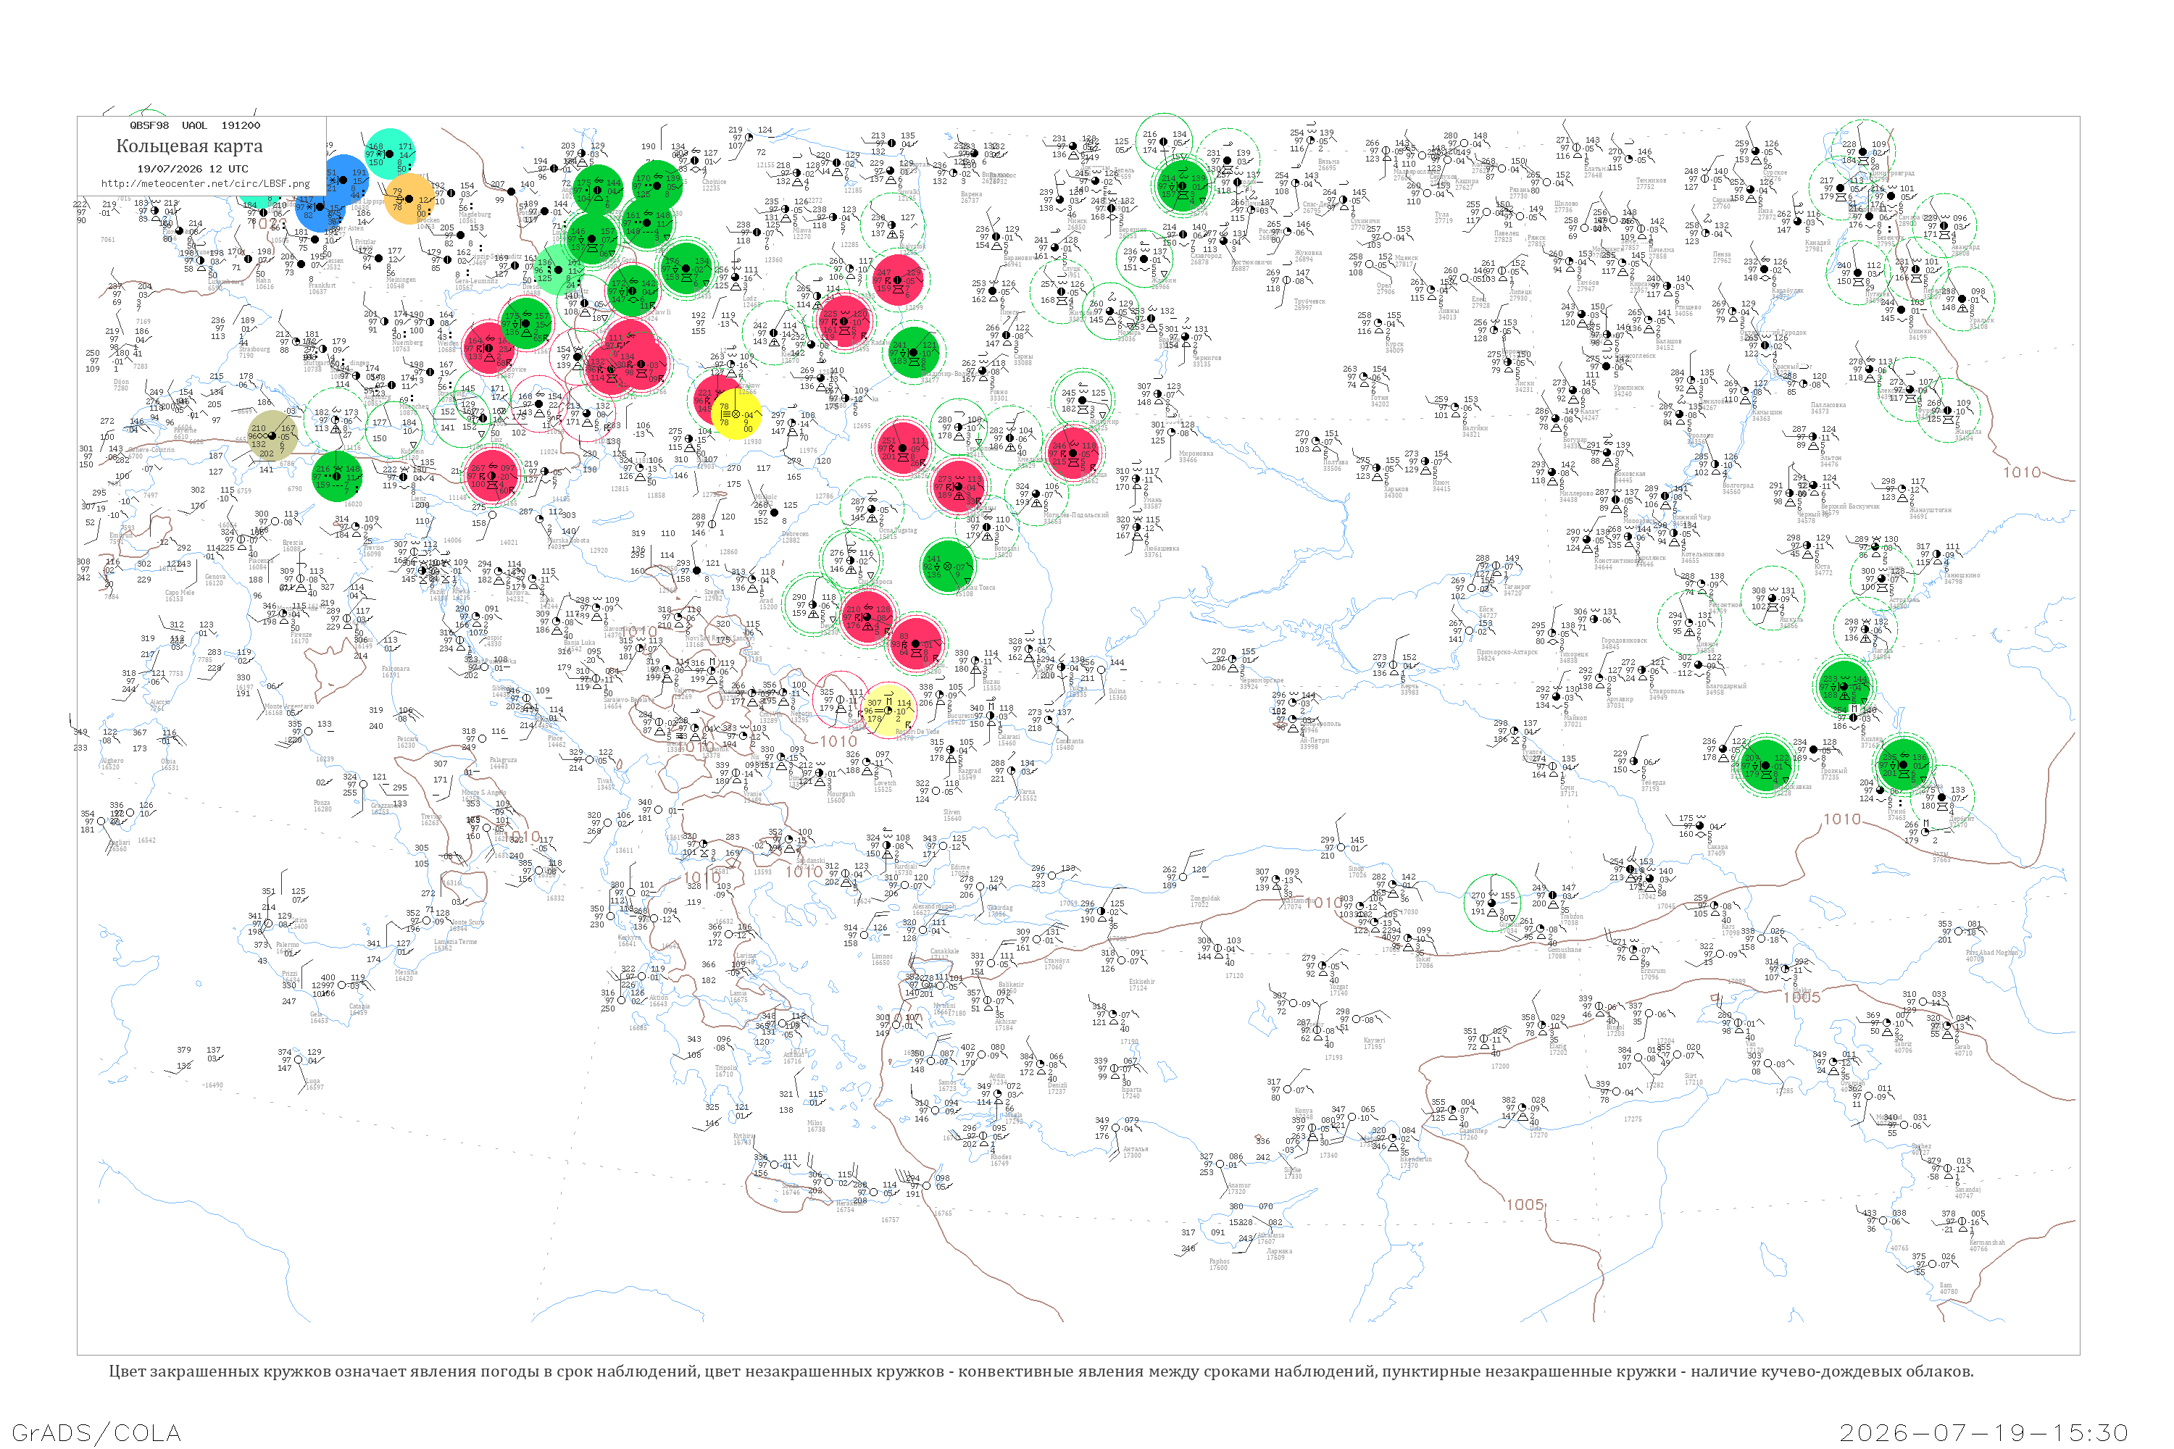This screenshot has width=2174, height=1449.
Task: Click the orange station circle near Brocken
Action: click(409, 199)
